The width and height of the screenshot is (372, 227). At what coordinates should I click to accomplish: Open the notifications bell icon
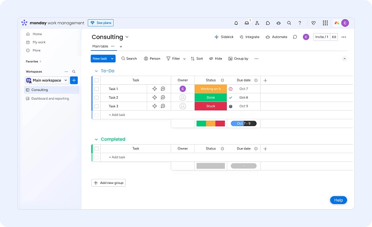[x=236, y=23]
